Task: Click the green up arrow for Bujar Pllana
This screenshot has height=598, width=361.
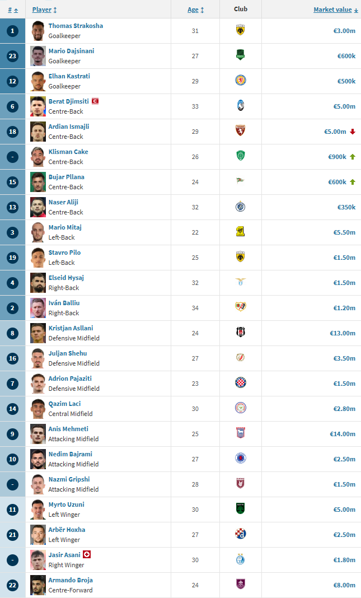Action: pos(353,182)
